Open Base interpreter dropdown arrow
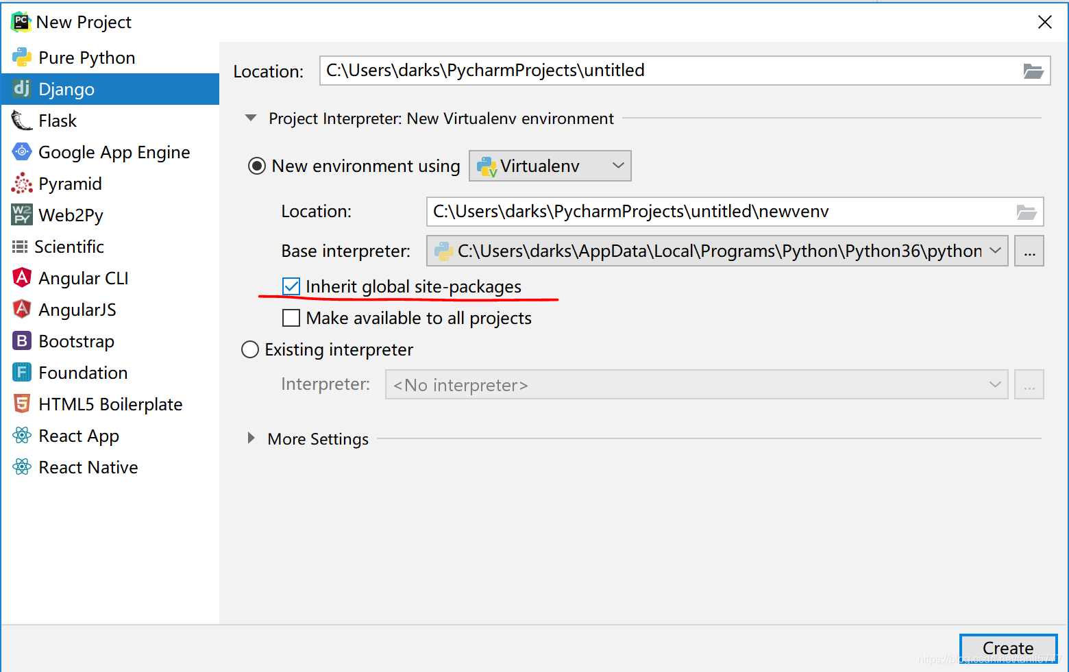The width and height of the screenshot is (1069, 672). pyautogui.click(x=996, y=251)
